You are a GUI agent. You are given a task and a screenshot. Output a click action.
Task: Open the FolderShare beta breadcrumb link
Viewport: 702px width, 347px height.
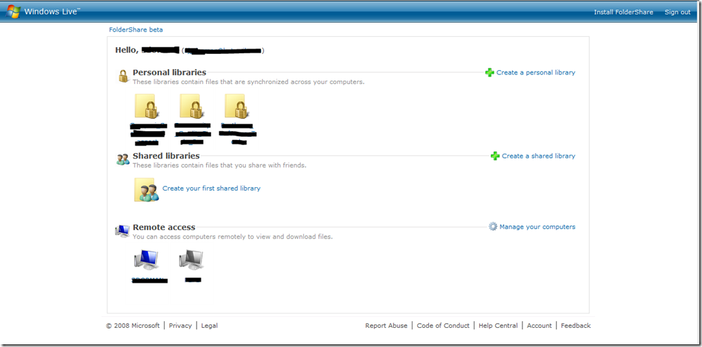pos(136,29)
